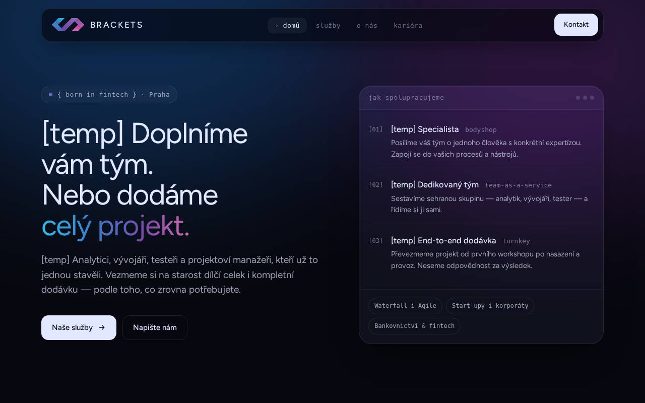Click the dot icon in the fintech badge

[x=50, y=94]
